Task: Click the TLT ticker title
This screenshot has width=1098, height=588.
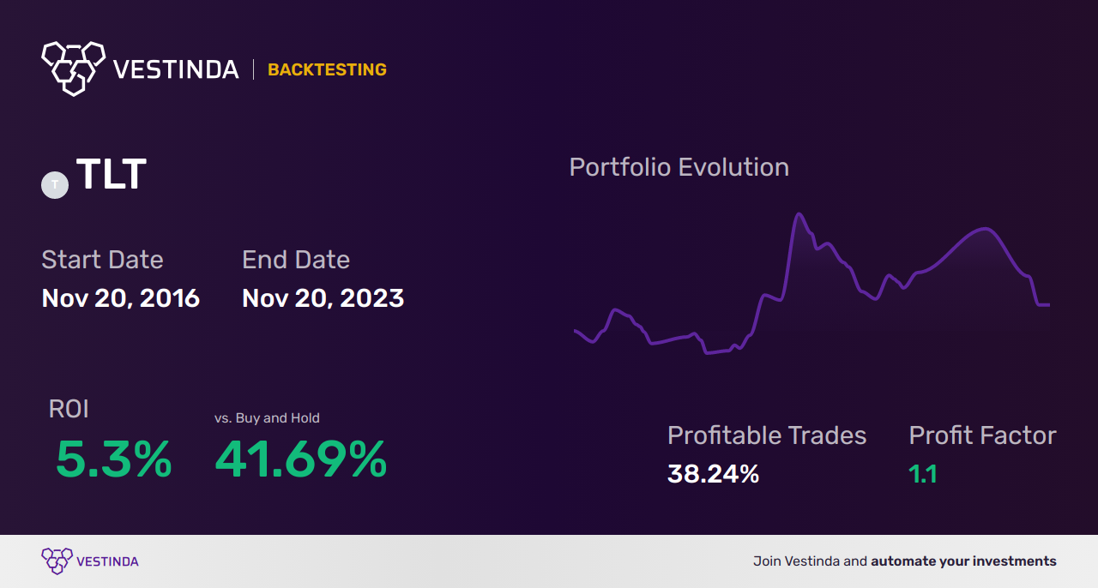Action: click(x=112, y=175)
